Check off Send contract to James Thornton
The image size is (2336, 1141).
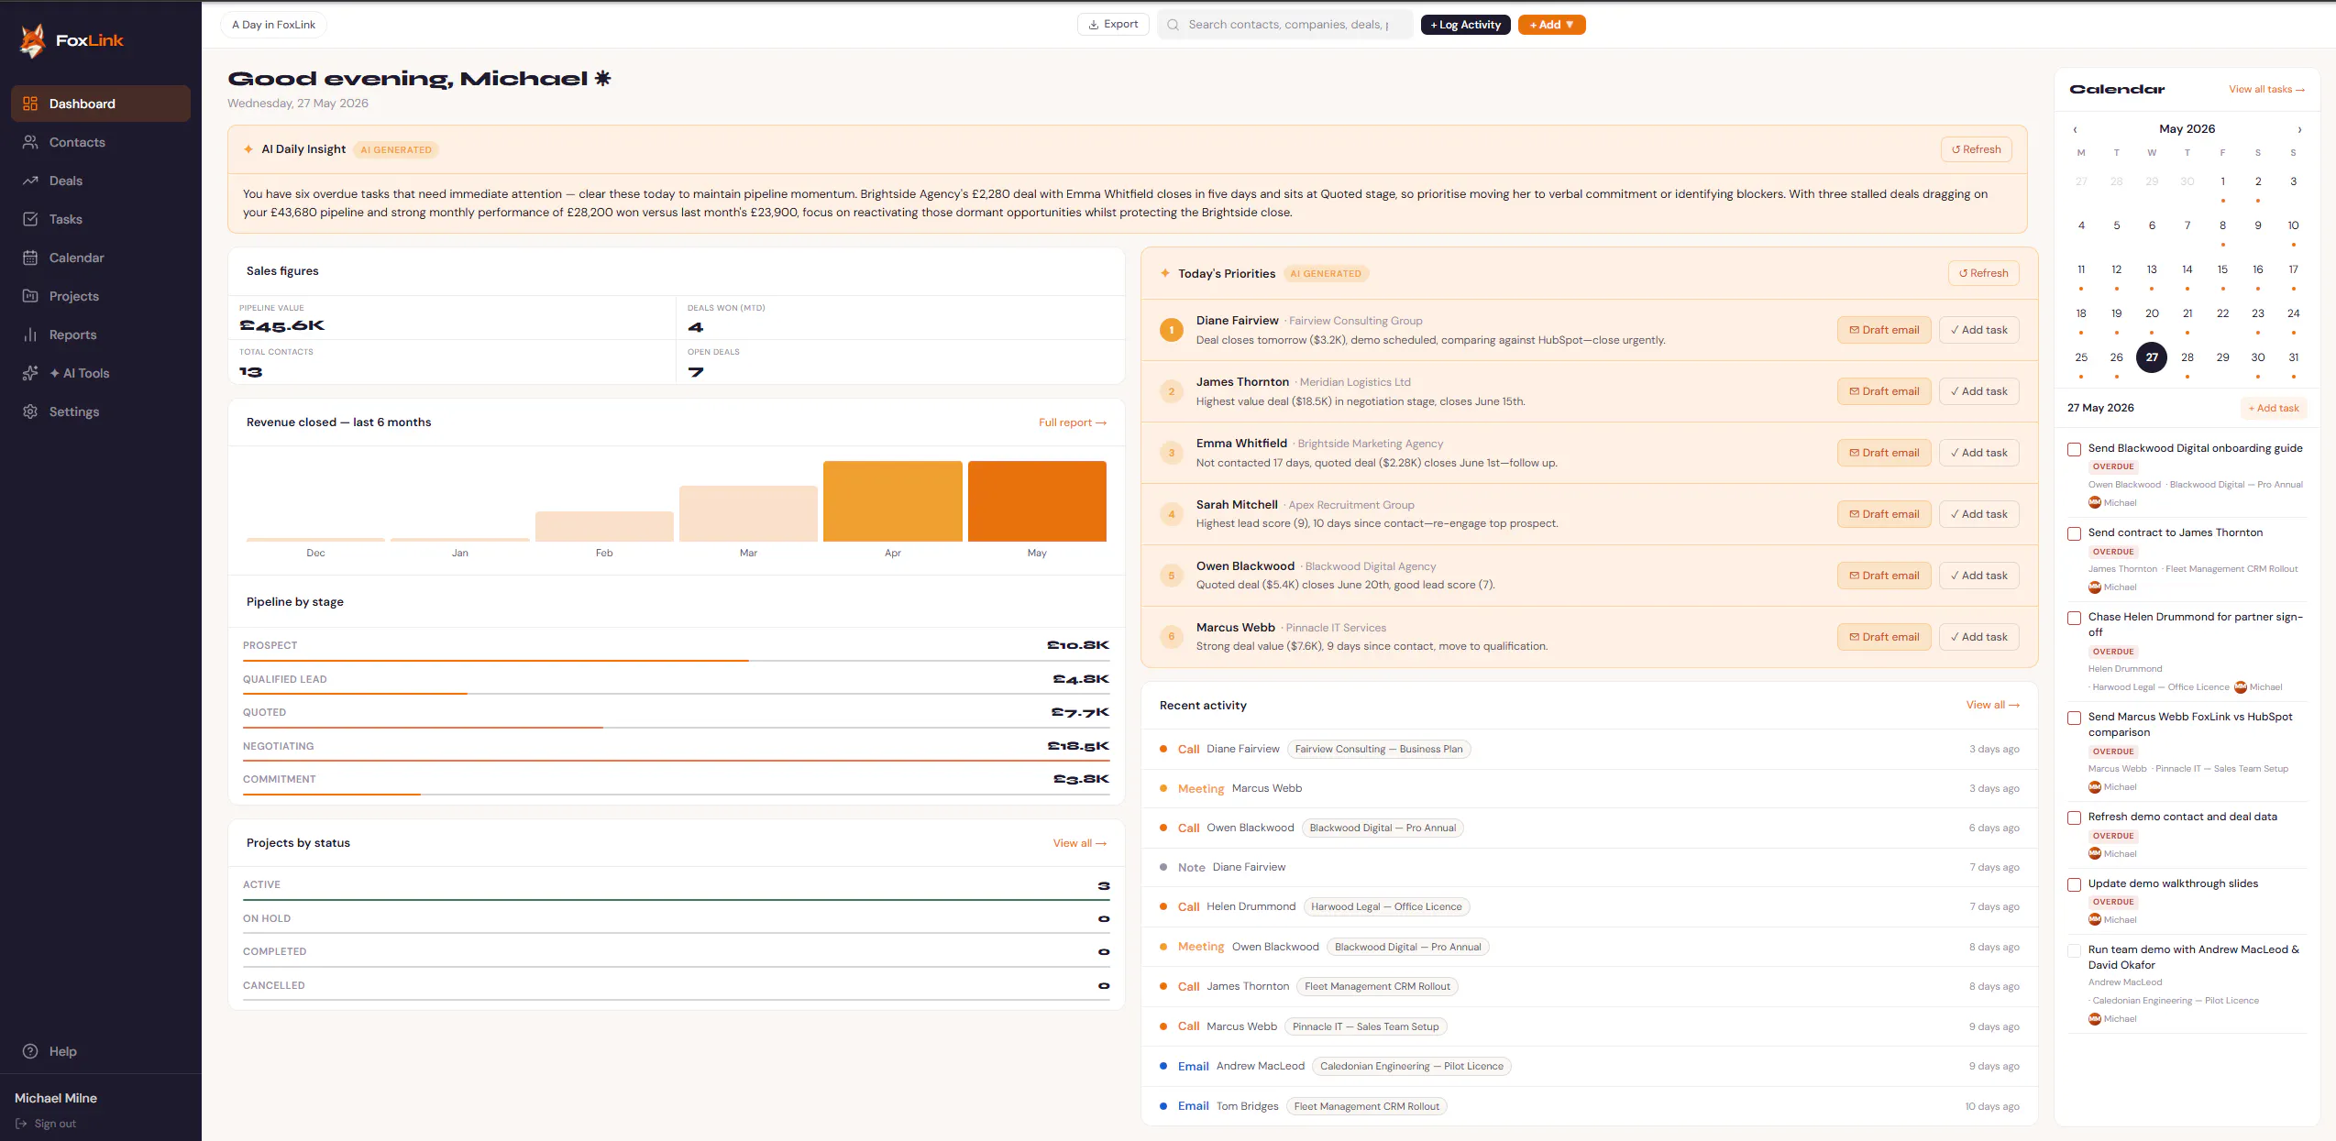(2074, 533)
